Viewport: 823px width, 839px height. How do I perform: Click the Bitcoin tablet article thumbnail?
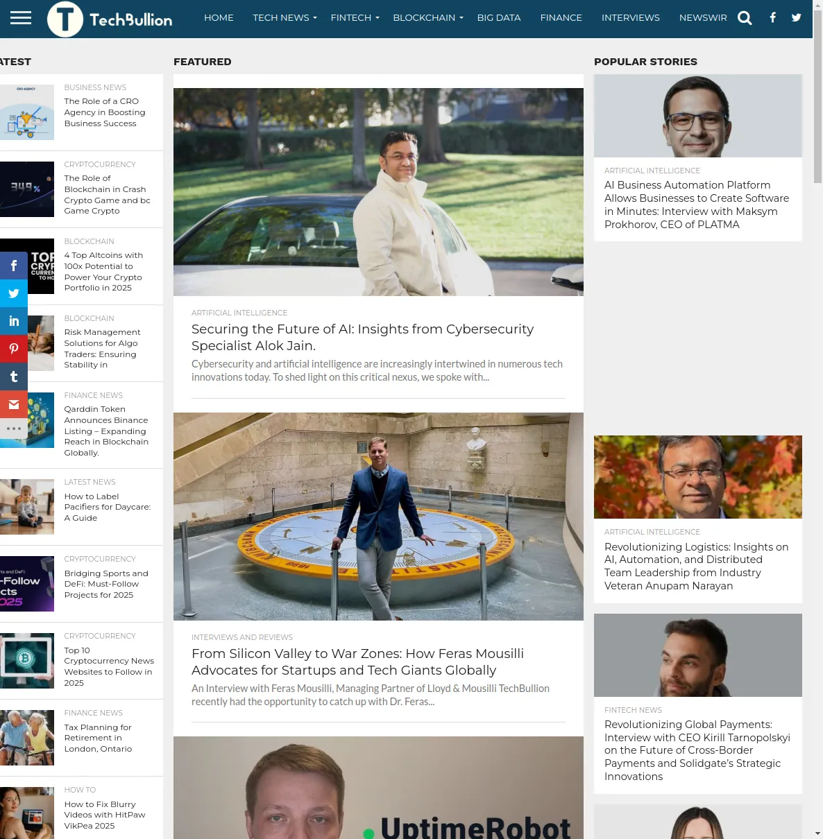coord(27,661)
